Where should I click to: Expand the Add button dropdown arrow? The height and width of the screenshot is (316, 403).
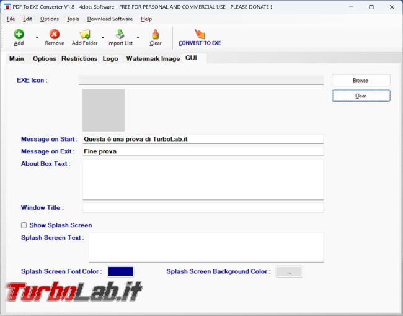coord(37,38)
